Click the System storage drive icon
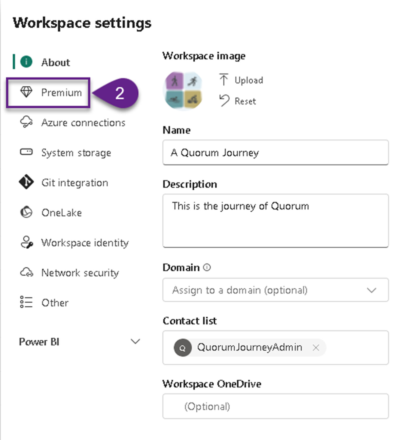Image resolution: width=410 pixels, height=440 pixels. pyautogui.click(x=26, y=152)
